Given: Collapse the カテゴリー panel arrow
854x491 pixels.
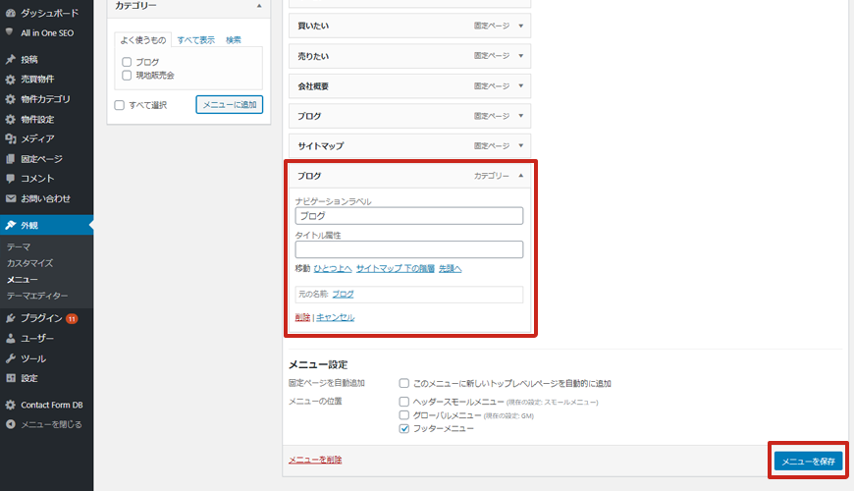Looking at the screenshot, I should pyautogui.click(x=258, y=6).
